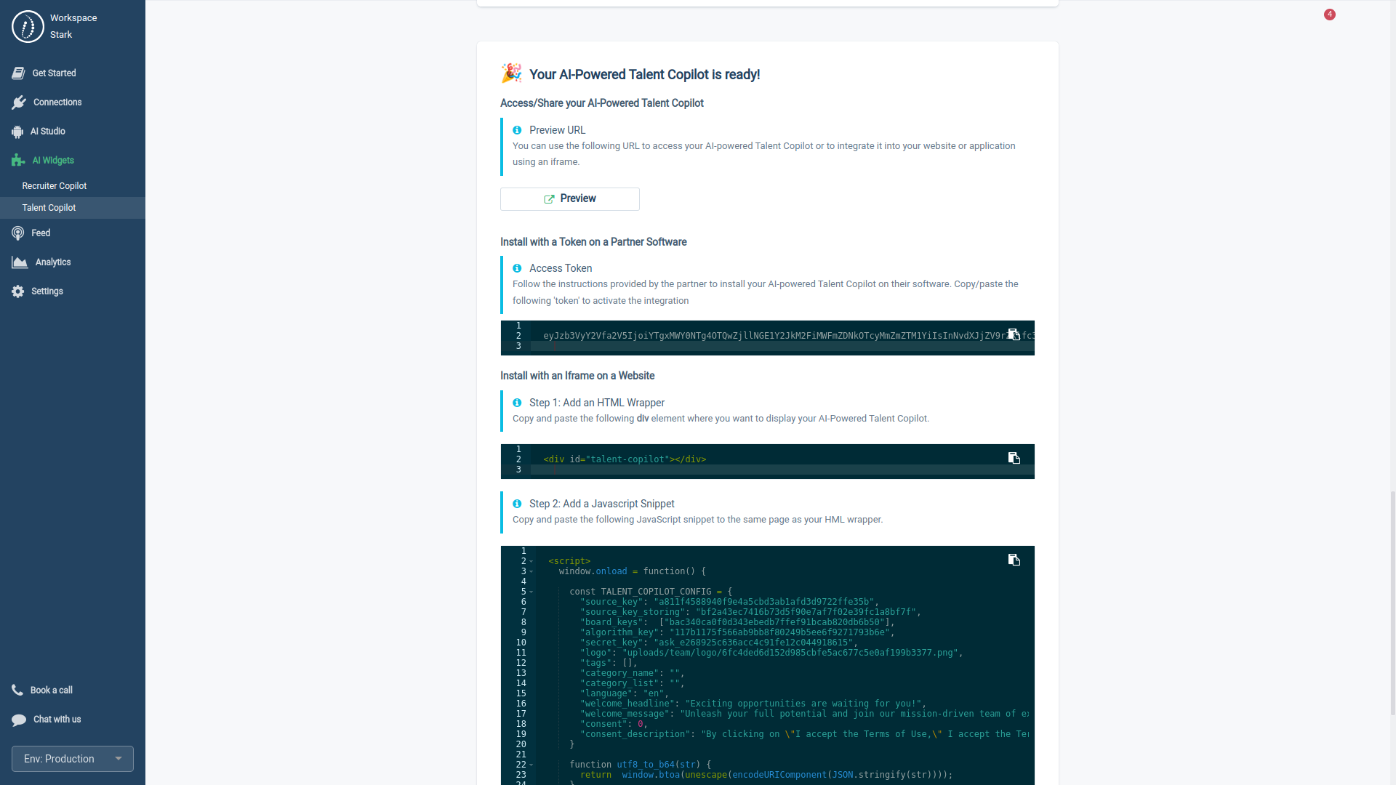Go to the Get Started page
This screenshot has height=785, width=1396.
tap(53, 73)
